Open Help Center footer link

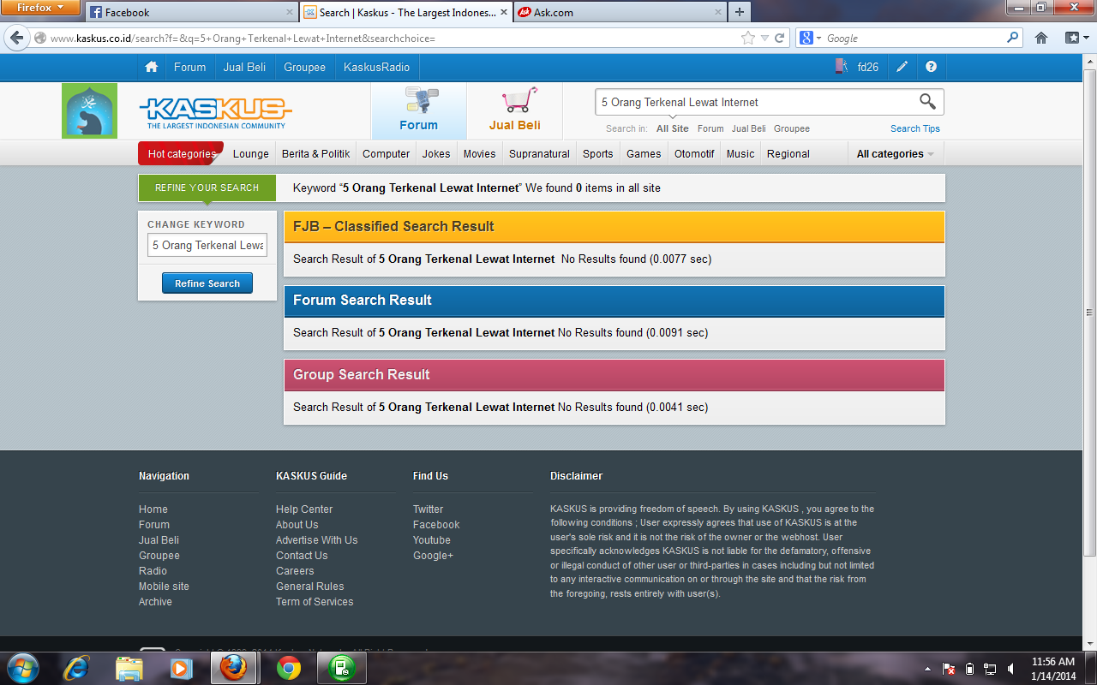[304, 509]
